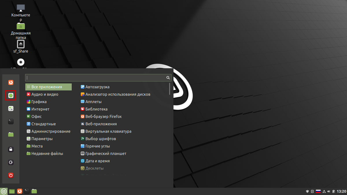
Task: Open the sf_Share desktop drive icon
Action: [x=21, y=47]
